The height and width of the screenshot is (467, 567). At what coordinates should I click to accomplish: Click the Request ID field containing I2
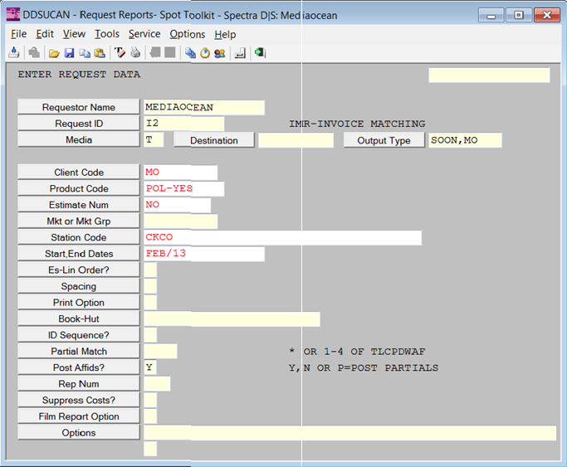[184, 124]
